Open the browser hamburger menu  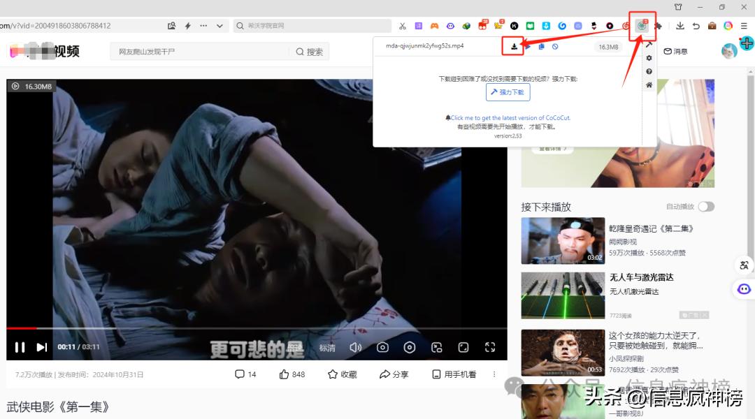(x=744, y=26)
